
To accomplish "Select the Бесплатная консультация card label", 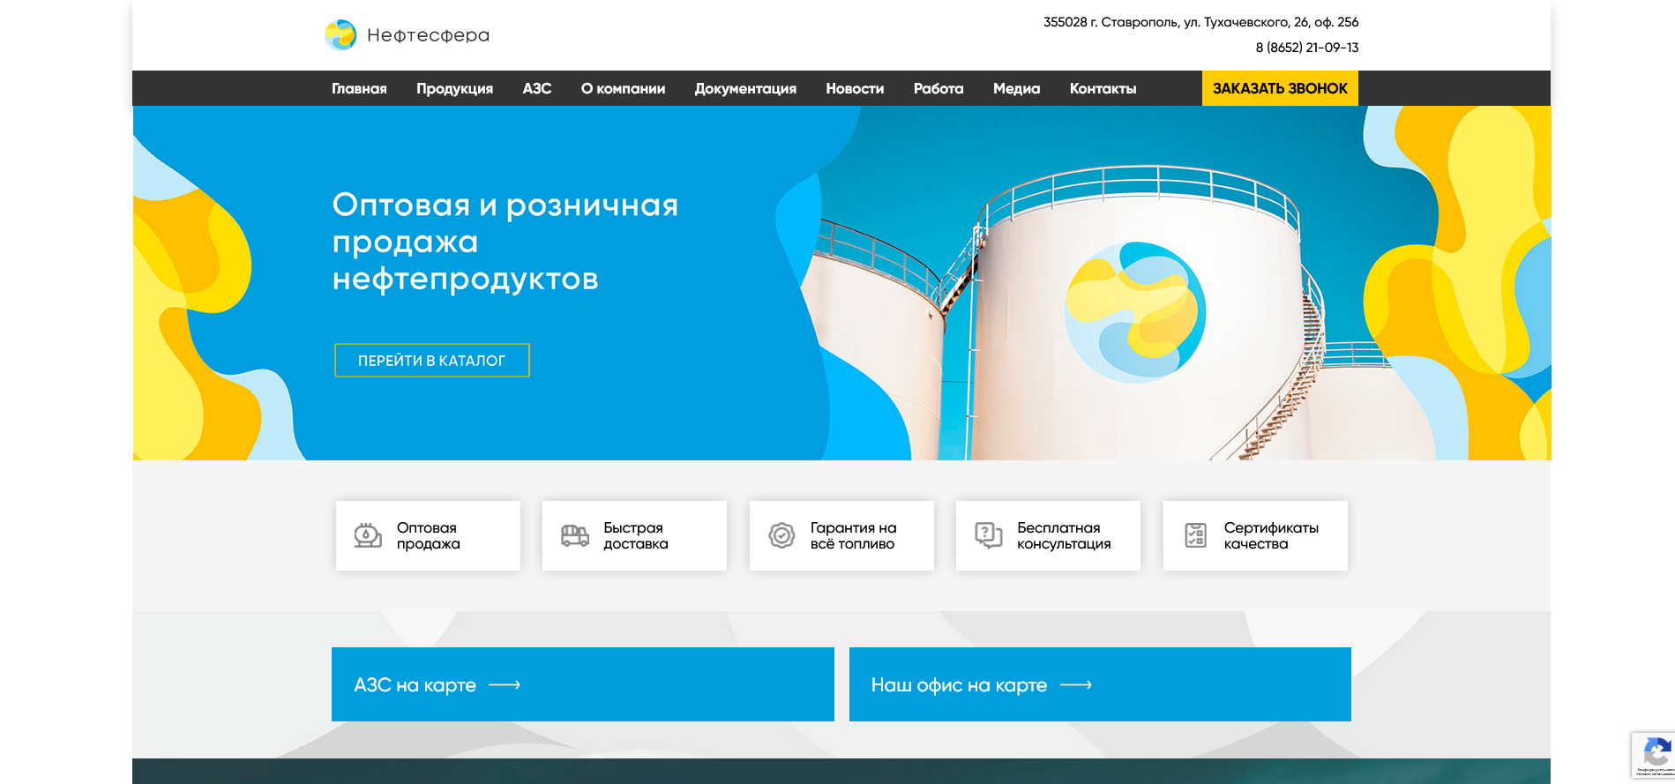I will 1064,535.
